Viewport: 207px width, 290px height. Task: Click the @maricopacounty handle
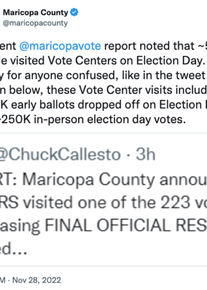[x=35, y=23]
